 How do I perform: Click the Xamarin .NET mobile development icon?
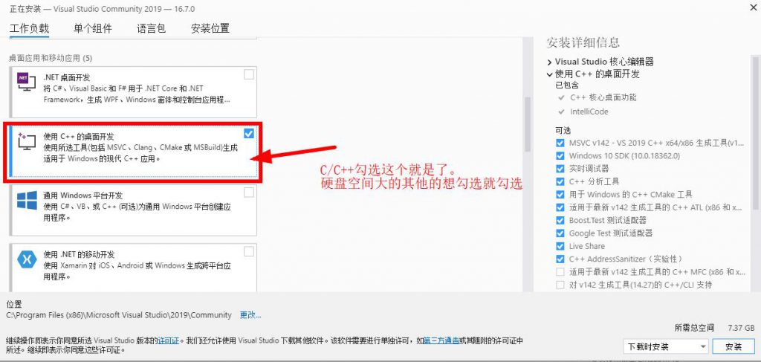[27, 259]
